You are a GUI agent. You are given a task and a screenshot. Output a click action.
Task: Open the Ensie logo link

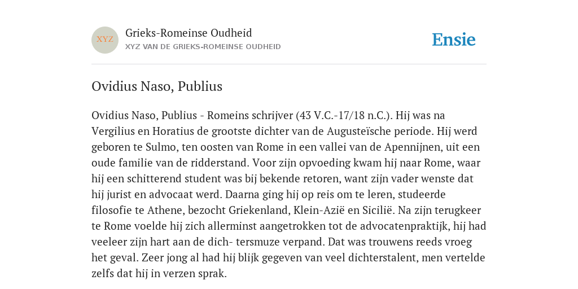click(x=454, y=40)
